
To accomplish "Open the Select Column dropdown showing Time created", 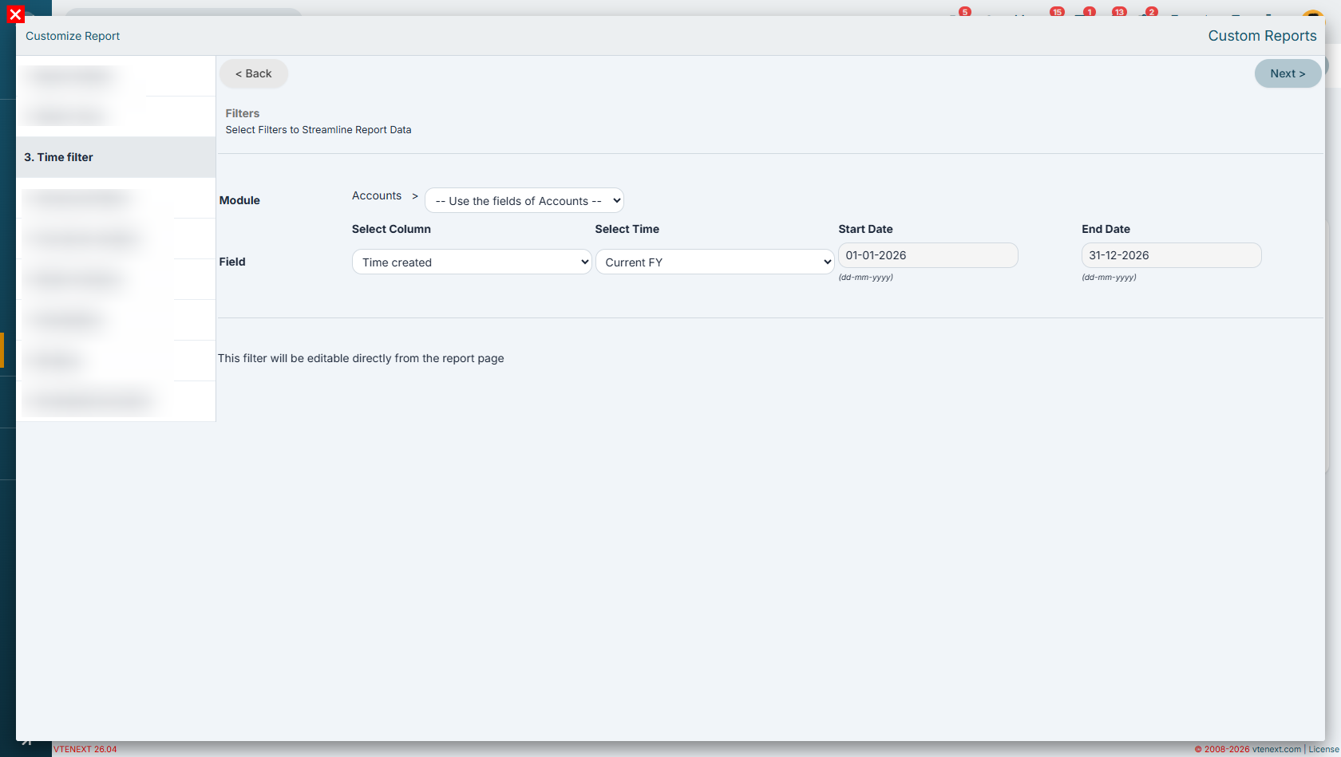I will coord(472,262).
